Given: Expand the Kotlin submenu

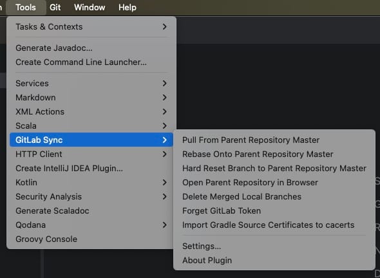Looking at the screenshot, I should point(91,183).
